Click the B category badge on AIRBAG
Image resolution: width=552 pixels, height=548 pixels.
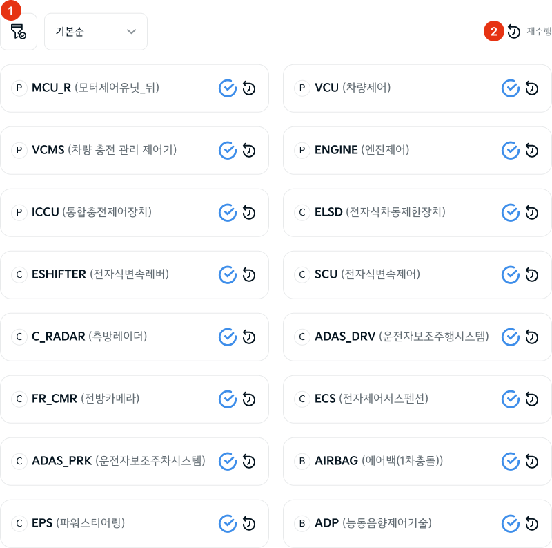(x=302, y=461)
